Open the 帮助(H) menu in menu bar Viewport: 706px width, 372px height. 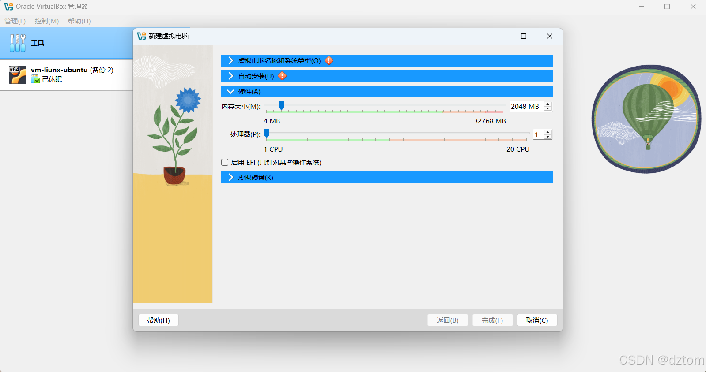coord(79,21)
